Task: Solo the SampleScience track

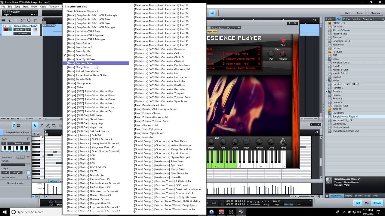Action: (x=10, y=26)
